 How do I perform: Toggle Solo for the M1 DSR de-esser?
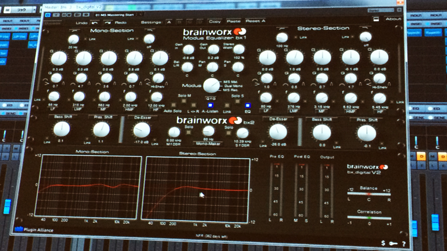tap(188, 132)
